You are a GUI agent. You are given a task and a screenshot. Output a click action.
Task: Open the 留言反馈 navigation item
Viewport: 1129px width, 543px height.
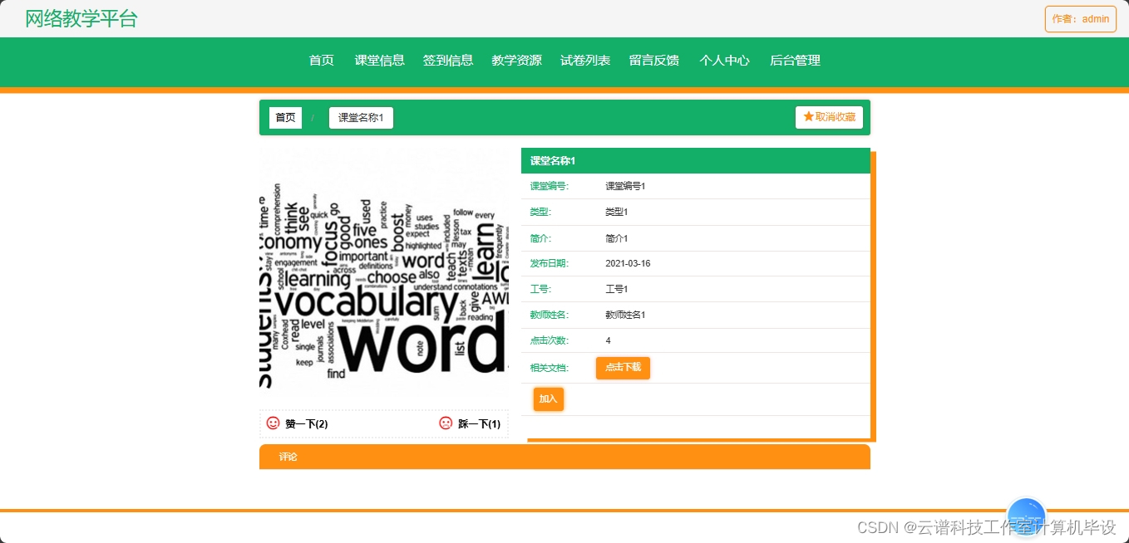(654, 61)
